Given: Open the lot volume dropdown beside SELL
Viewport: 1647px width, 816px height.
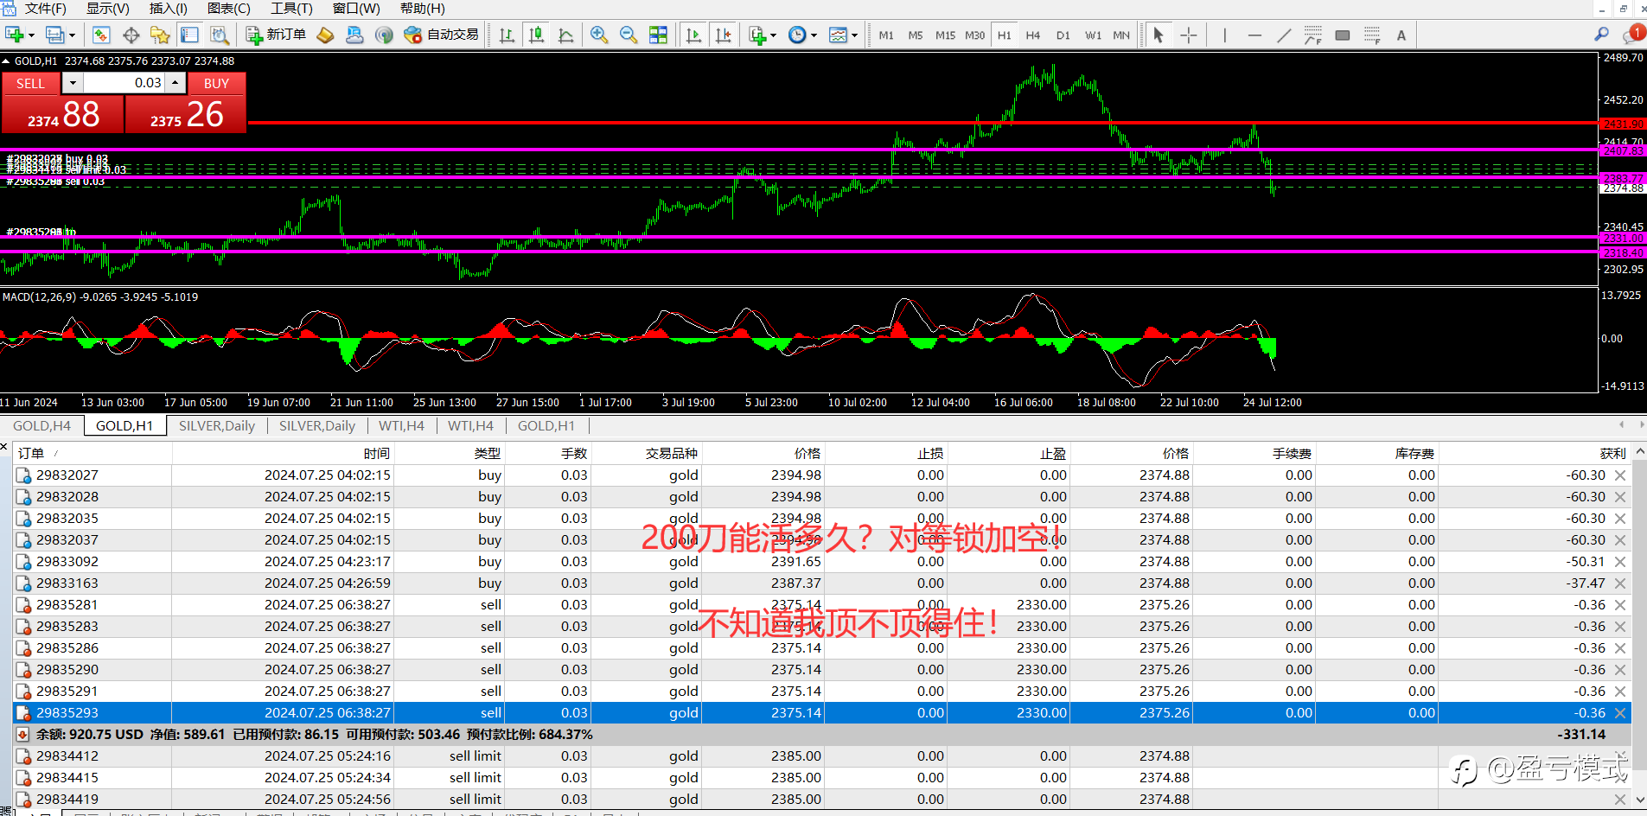Looking at the screenshot, I should tap(73, 83).
